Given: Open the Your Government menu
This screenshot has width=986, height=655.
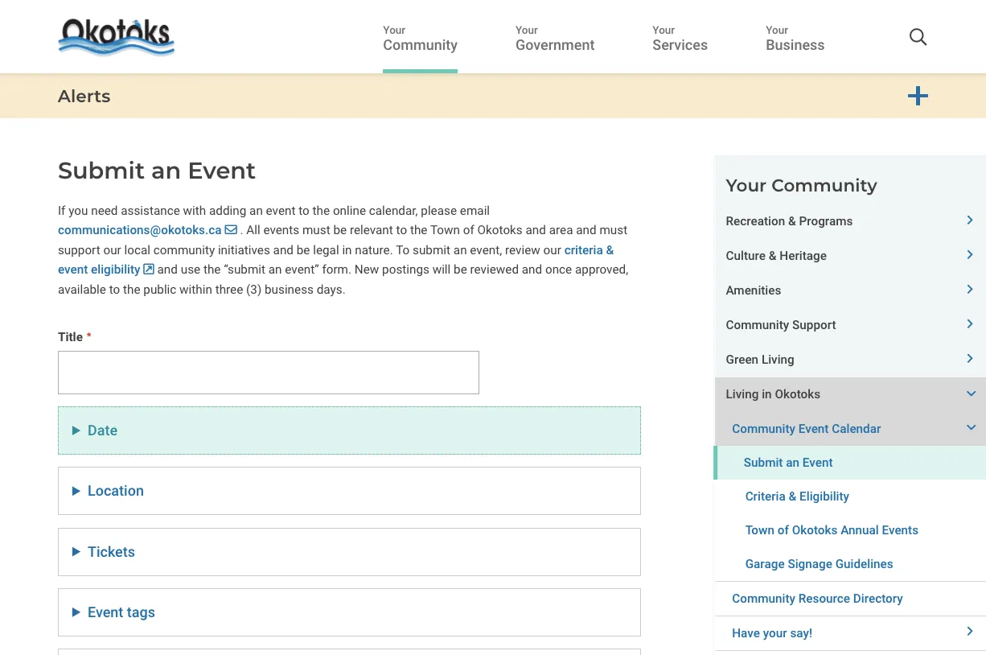Looking at the screenshot, I should pyautogui.click(x=555, y=38).
